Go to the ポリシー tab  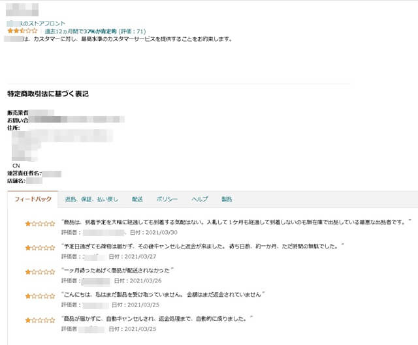tap(167, 199)
